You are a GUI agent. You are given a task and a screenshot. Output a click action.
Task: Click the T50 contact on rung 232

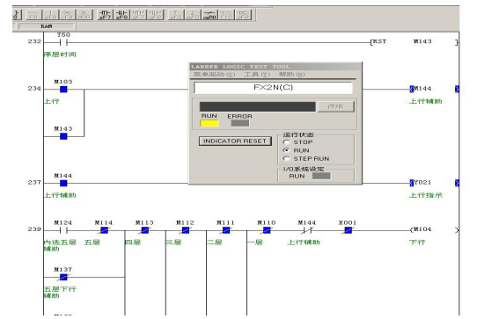coord(63,42)
